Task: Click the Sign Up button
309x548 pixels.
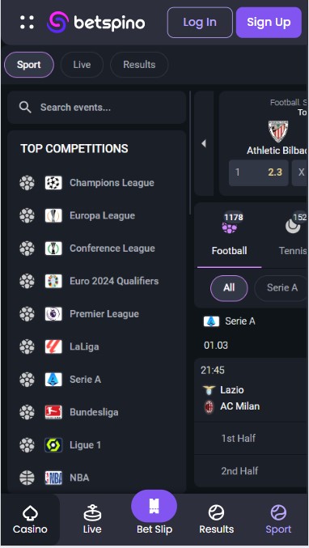Action: 269,23
